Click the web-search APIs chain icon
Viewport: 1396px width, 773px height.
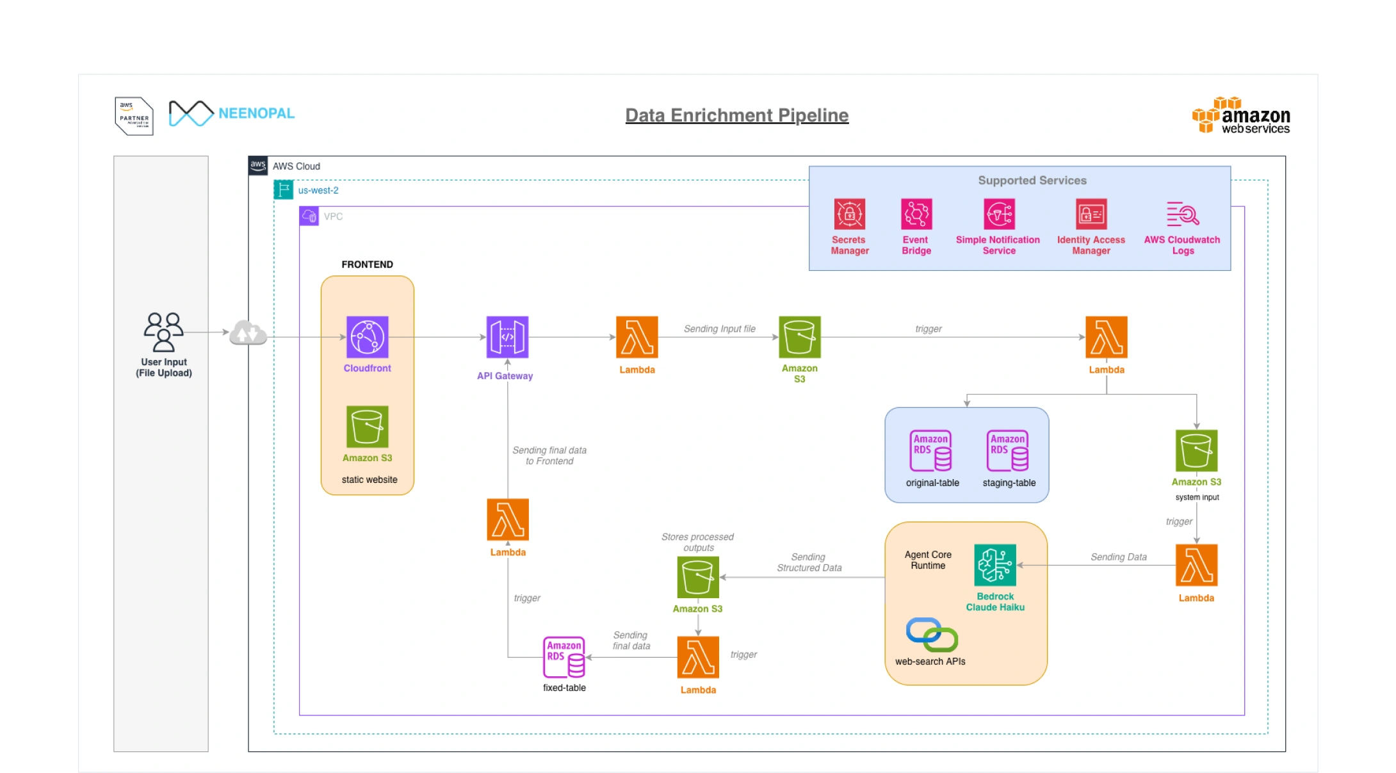tap(932, 635)
